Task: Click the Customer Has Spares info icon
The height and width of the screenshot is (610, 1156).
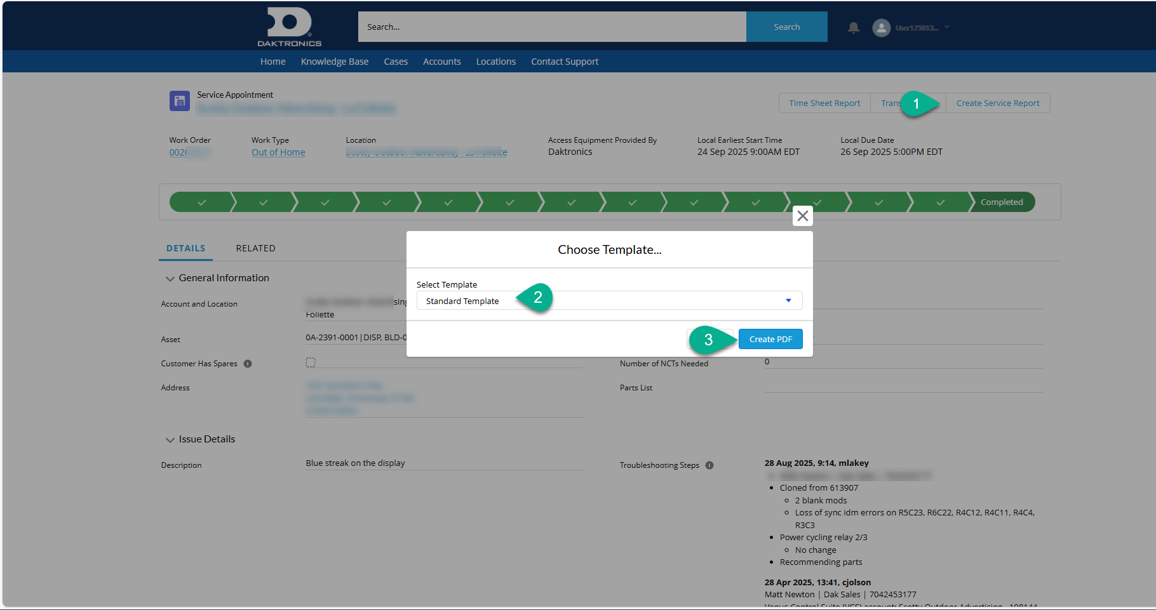Action: (248, 364)
